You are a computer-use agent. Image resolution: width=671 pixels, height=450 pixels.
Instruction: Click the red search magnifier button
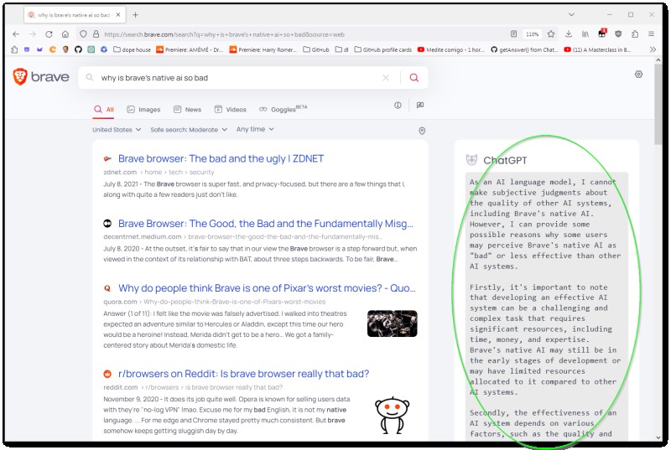pos(414,78)
